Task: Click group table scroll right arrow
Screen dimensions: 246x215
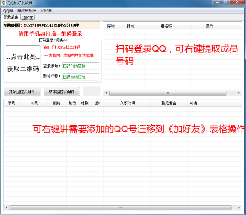Action: (239, 93)
